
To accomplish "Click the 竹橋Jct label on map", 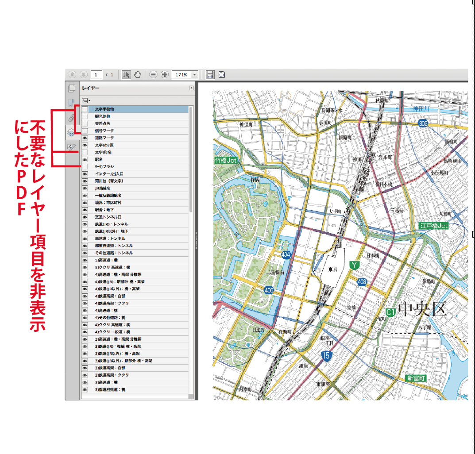I will (226, 161).
